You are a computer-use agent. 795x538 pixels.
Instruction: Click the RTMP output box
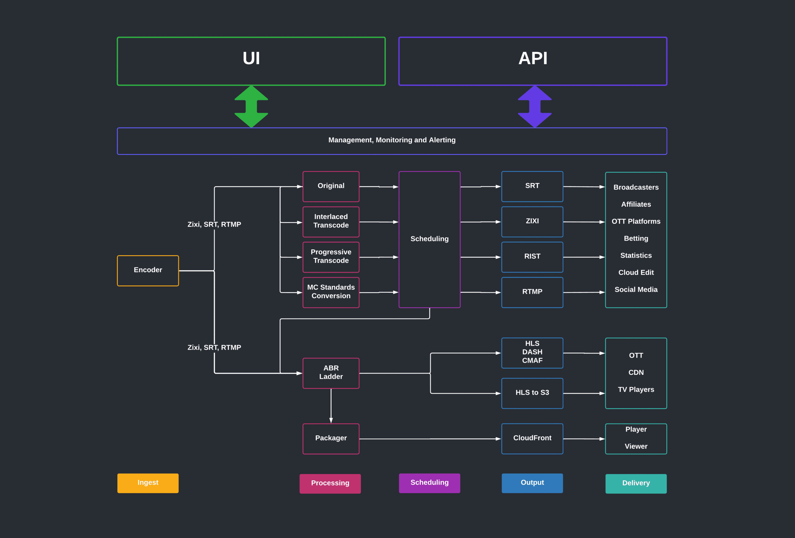coord(532,292)
